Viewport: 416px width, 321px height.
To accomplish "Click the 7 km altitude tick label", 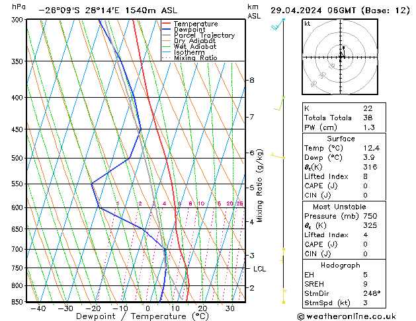I will pyautogui.click(x=252, y=117).
